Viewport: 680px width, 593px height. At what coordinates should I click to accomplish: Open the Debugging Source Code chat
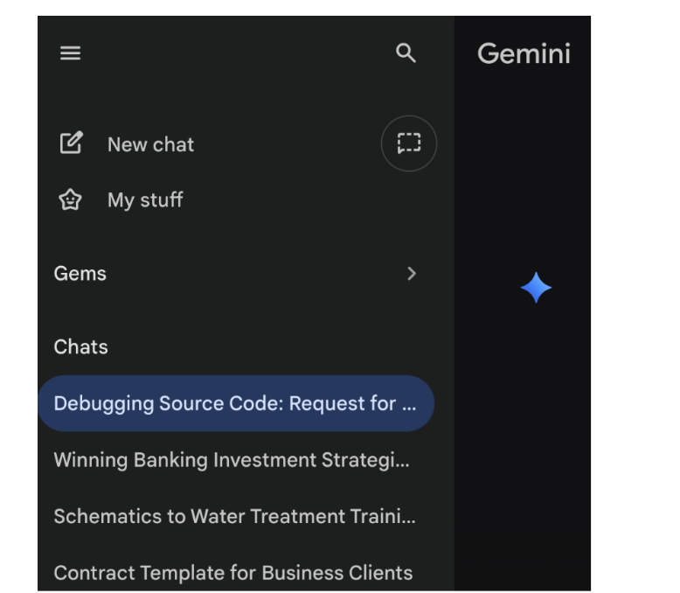pos(226,404)
